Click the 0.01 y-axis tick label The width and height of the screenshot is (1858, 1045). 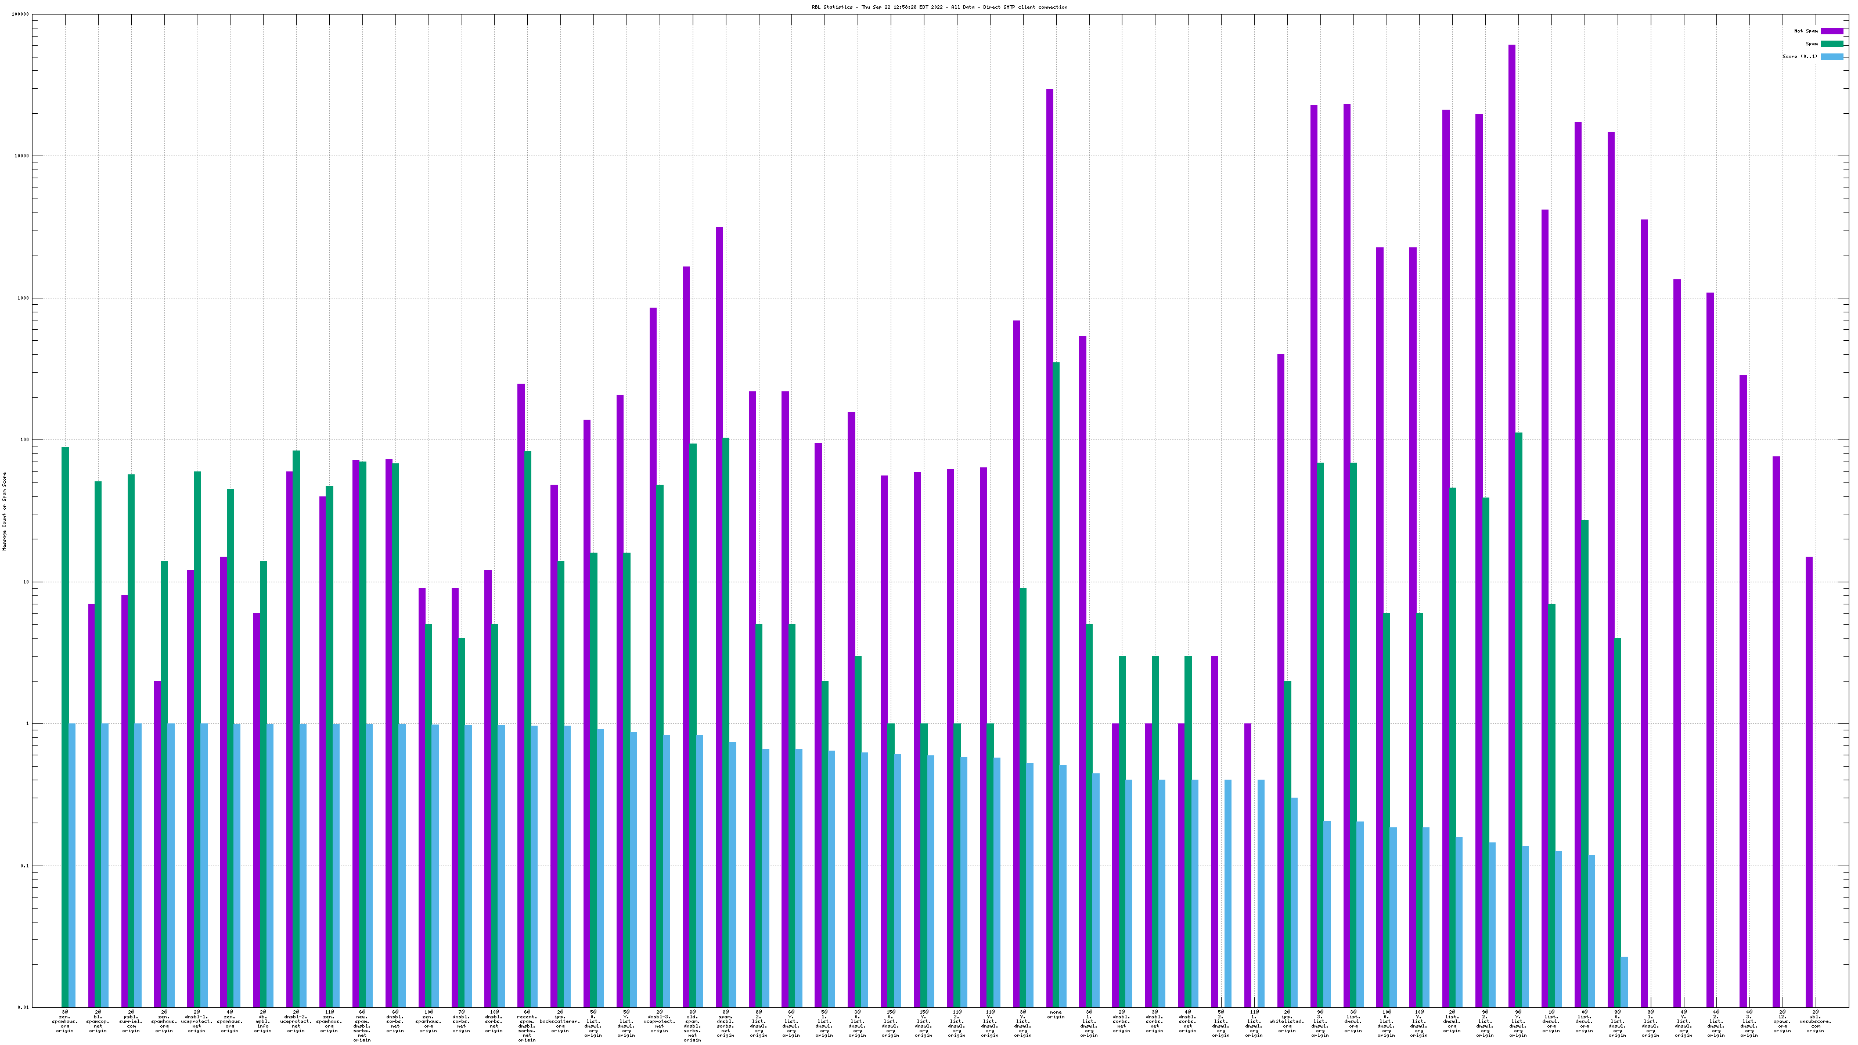[x=23, y=1007]
